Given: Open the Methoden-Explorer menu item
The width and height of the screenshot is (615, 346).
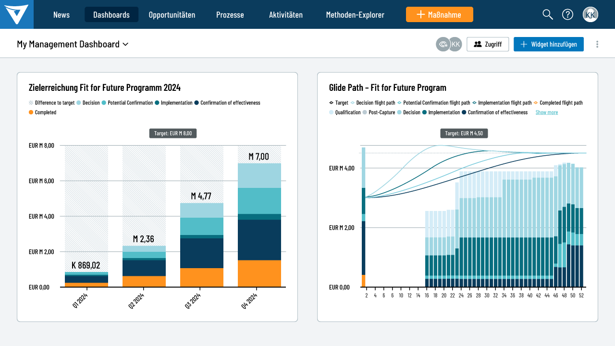Looking at the screenshot, I should [x=355, y=14].
